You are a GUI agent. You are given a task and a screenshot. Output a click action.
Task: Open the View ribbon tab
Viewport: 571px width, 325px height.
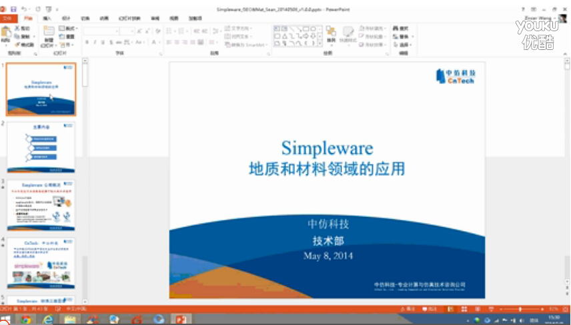(x=174, y=18)
